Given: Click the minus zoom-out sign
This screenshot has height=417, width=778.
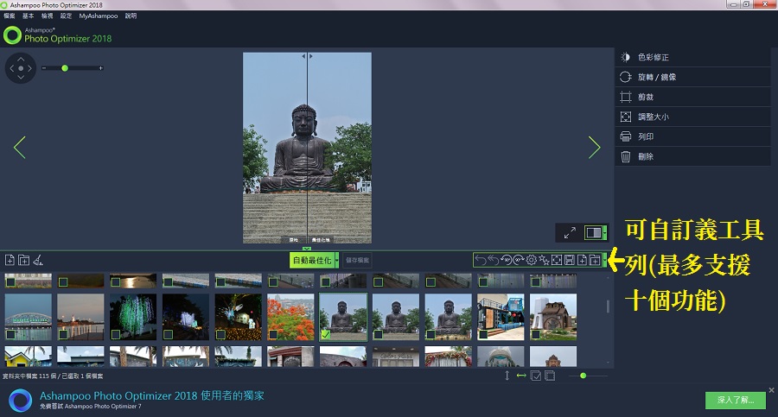Looking at the screenshot, I should [44, 68].
